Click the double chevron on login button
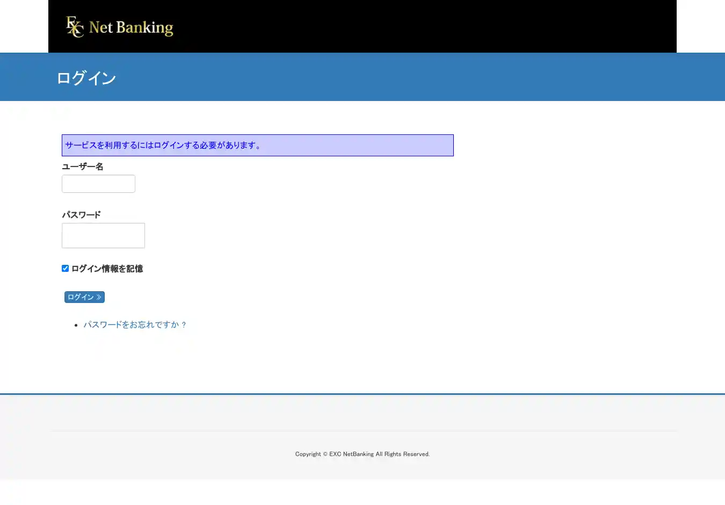This screenshot has width=725, height=505. 99,297
